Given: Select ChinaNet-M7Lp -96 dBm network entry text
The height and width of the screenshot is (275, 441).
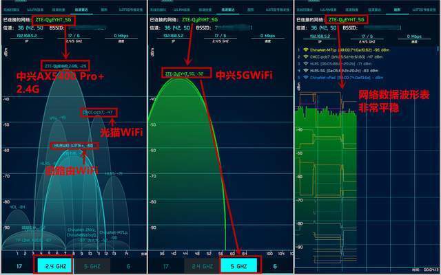Looking at the screenshot, I should point(349,50).
